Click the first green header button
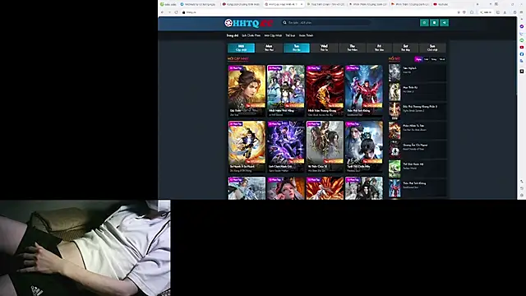Image resolution: width=526 pixels, height=296 pixels. pos(424,22)
